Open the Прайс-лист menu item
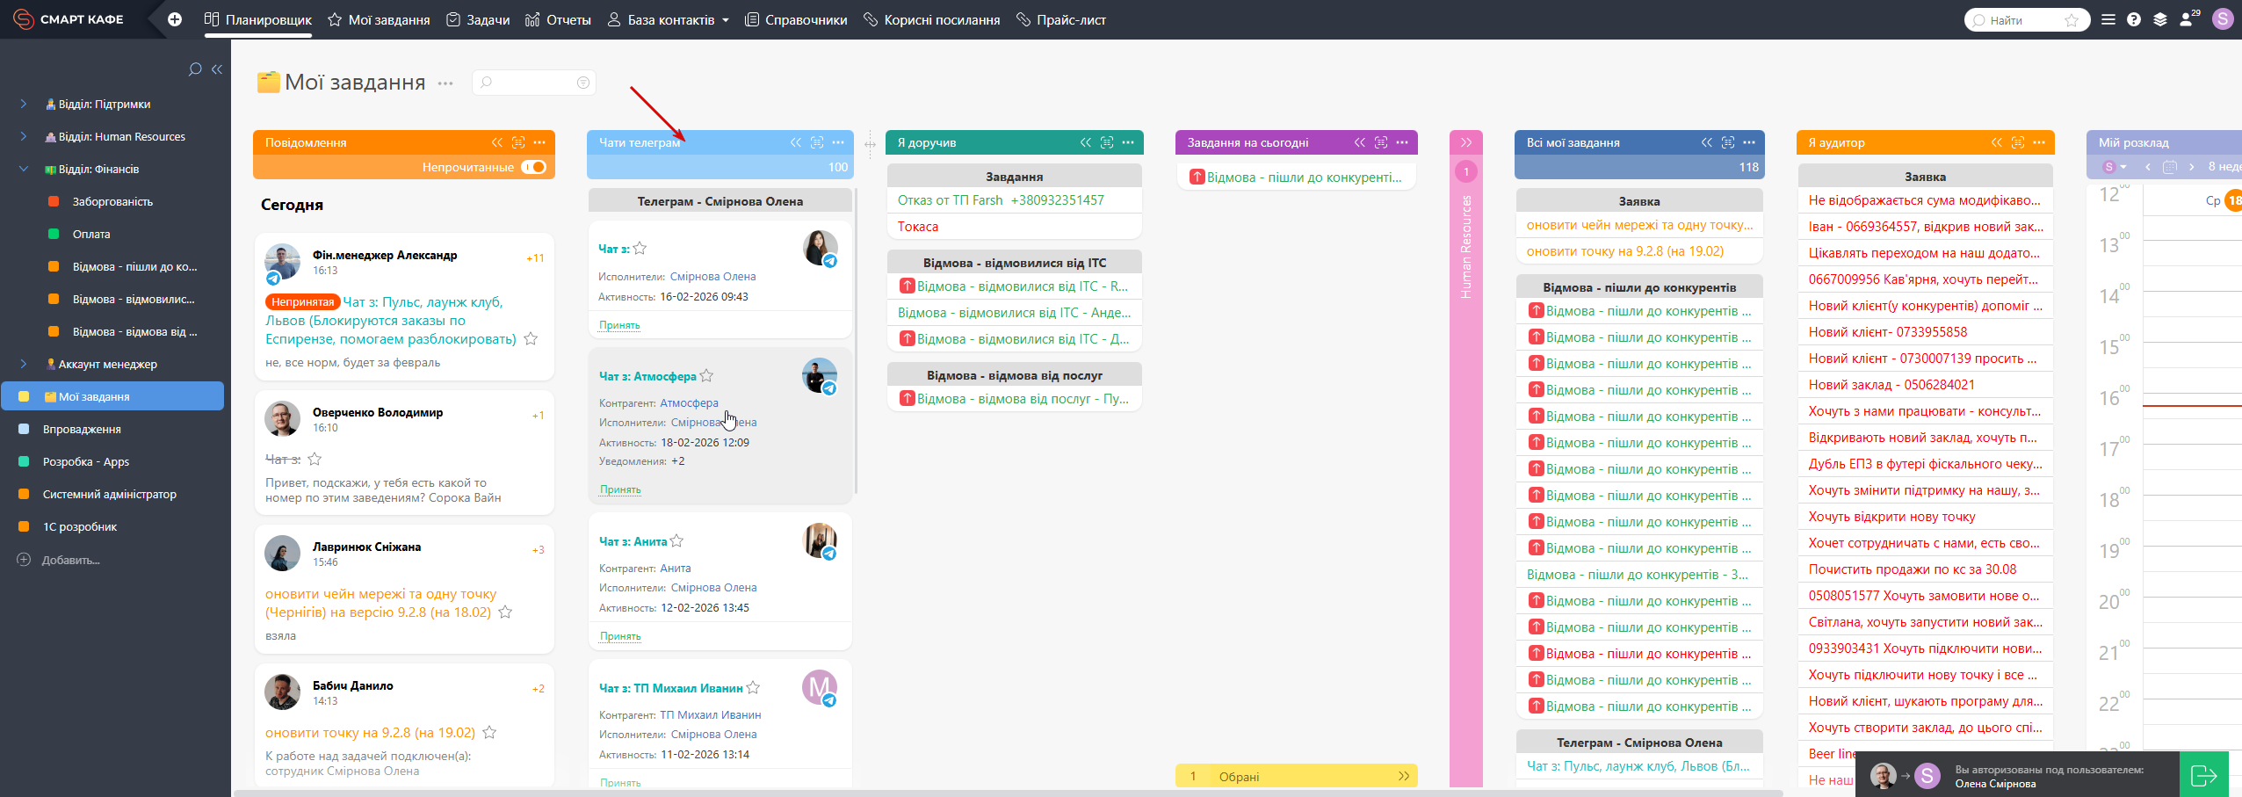2242x797 pixels. tap(1061, 19)
